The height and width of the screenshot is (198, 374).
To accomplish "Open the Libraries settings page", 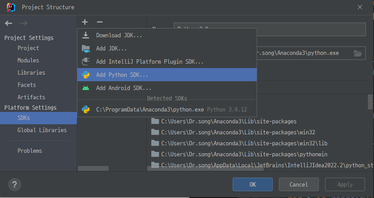I will (x=31, y=73).
